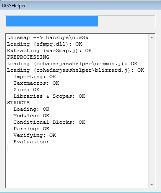Click the common.j loading line
161x193 pixels.
[72, 64]
